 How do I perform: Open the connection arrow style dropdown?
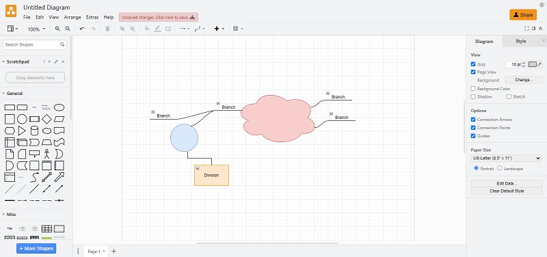pyautogui.click(x=185, y=29)
